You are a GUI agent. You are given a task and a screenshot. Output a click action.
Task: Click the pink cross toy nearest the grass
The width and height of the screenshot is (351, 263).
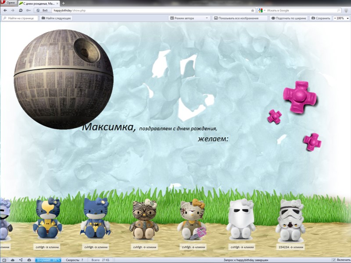(312, 142)
